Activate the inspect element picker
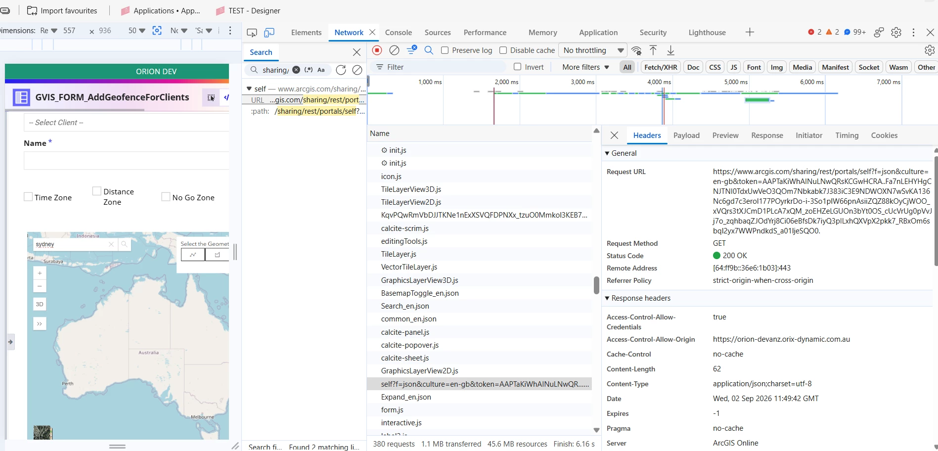The width and height of the screenshot is (938, 451). (x=252, y=33)
